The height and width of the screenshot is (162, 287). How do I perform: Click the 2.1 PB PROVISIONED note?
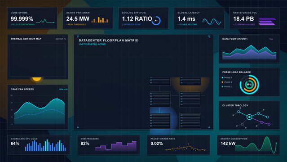(x=244, y=24)
